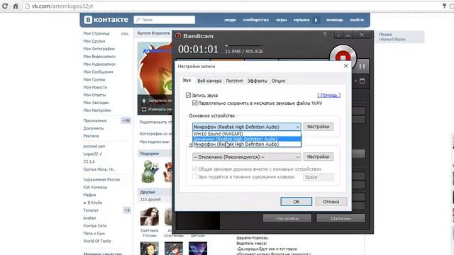This screenshot has width=454, height=255.
Task: Open Приложения in sidebar
Action: pyautogui.click(x=95, y=120)
